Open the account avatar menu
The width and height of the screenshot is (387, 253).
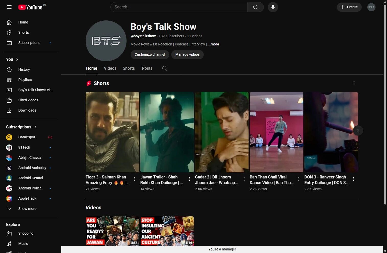tap(371, 7)
